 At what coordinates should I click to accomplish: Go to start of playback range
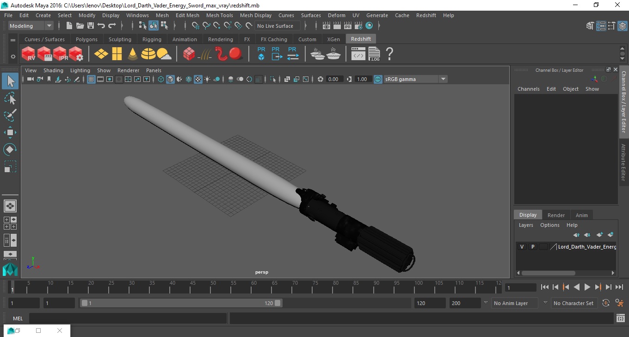(545, 287)
